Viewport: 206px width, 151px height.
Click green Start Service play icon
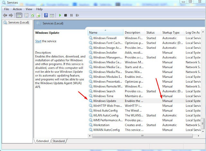pos(60,15)
